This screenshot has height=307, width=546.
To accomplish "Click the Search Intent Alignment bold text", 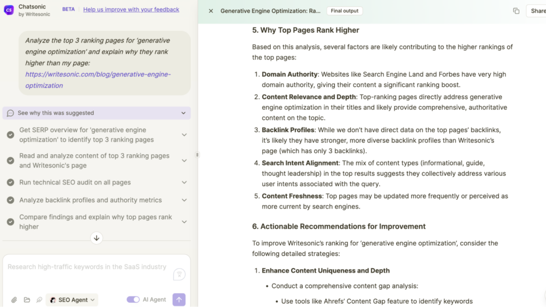I will coord(300,163).
